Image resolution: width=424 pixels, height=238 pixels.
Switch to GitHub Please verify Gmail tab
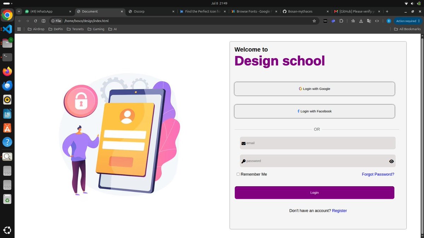point(358,11)
